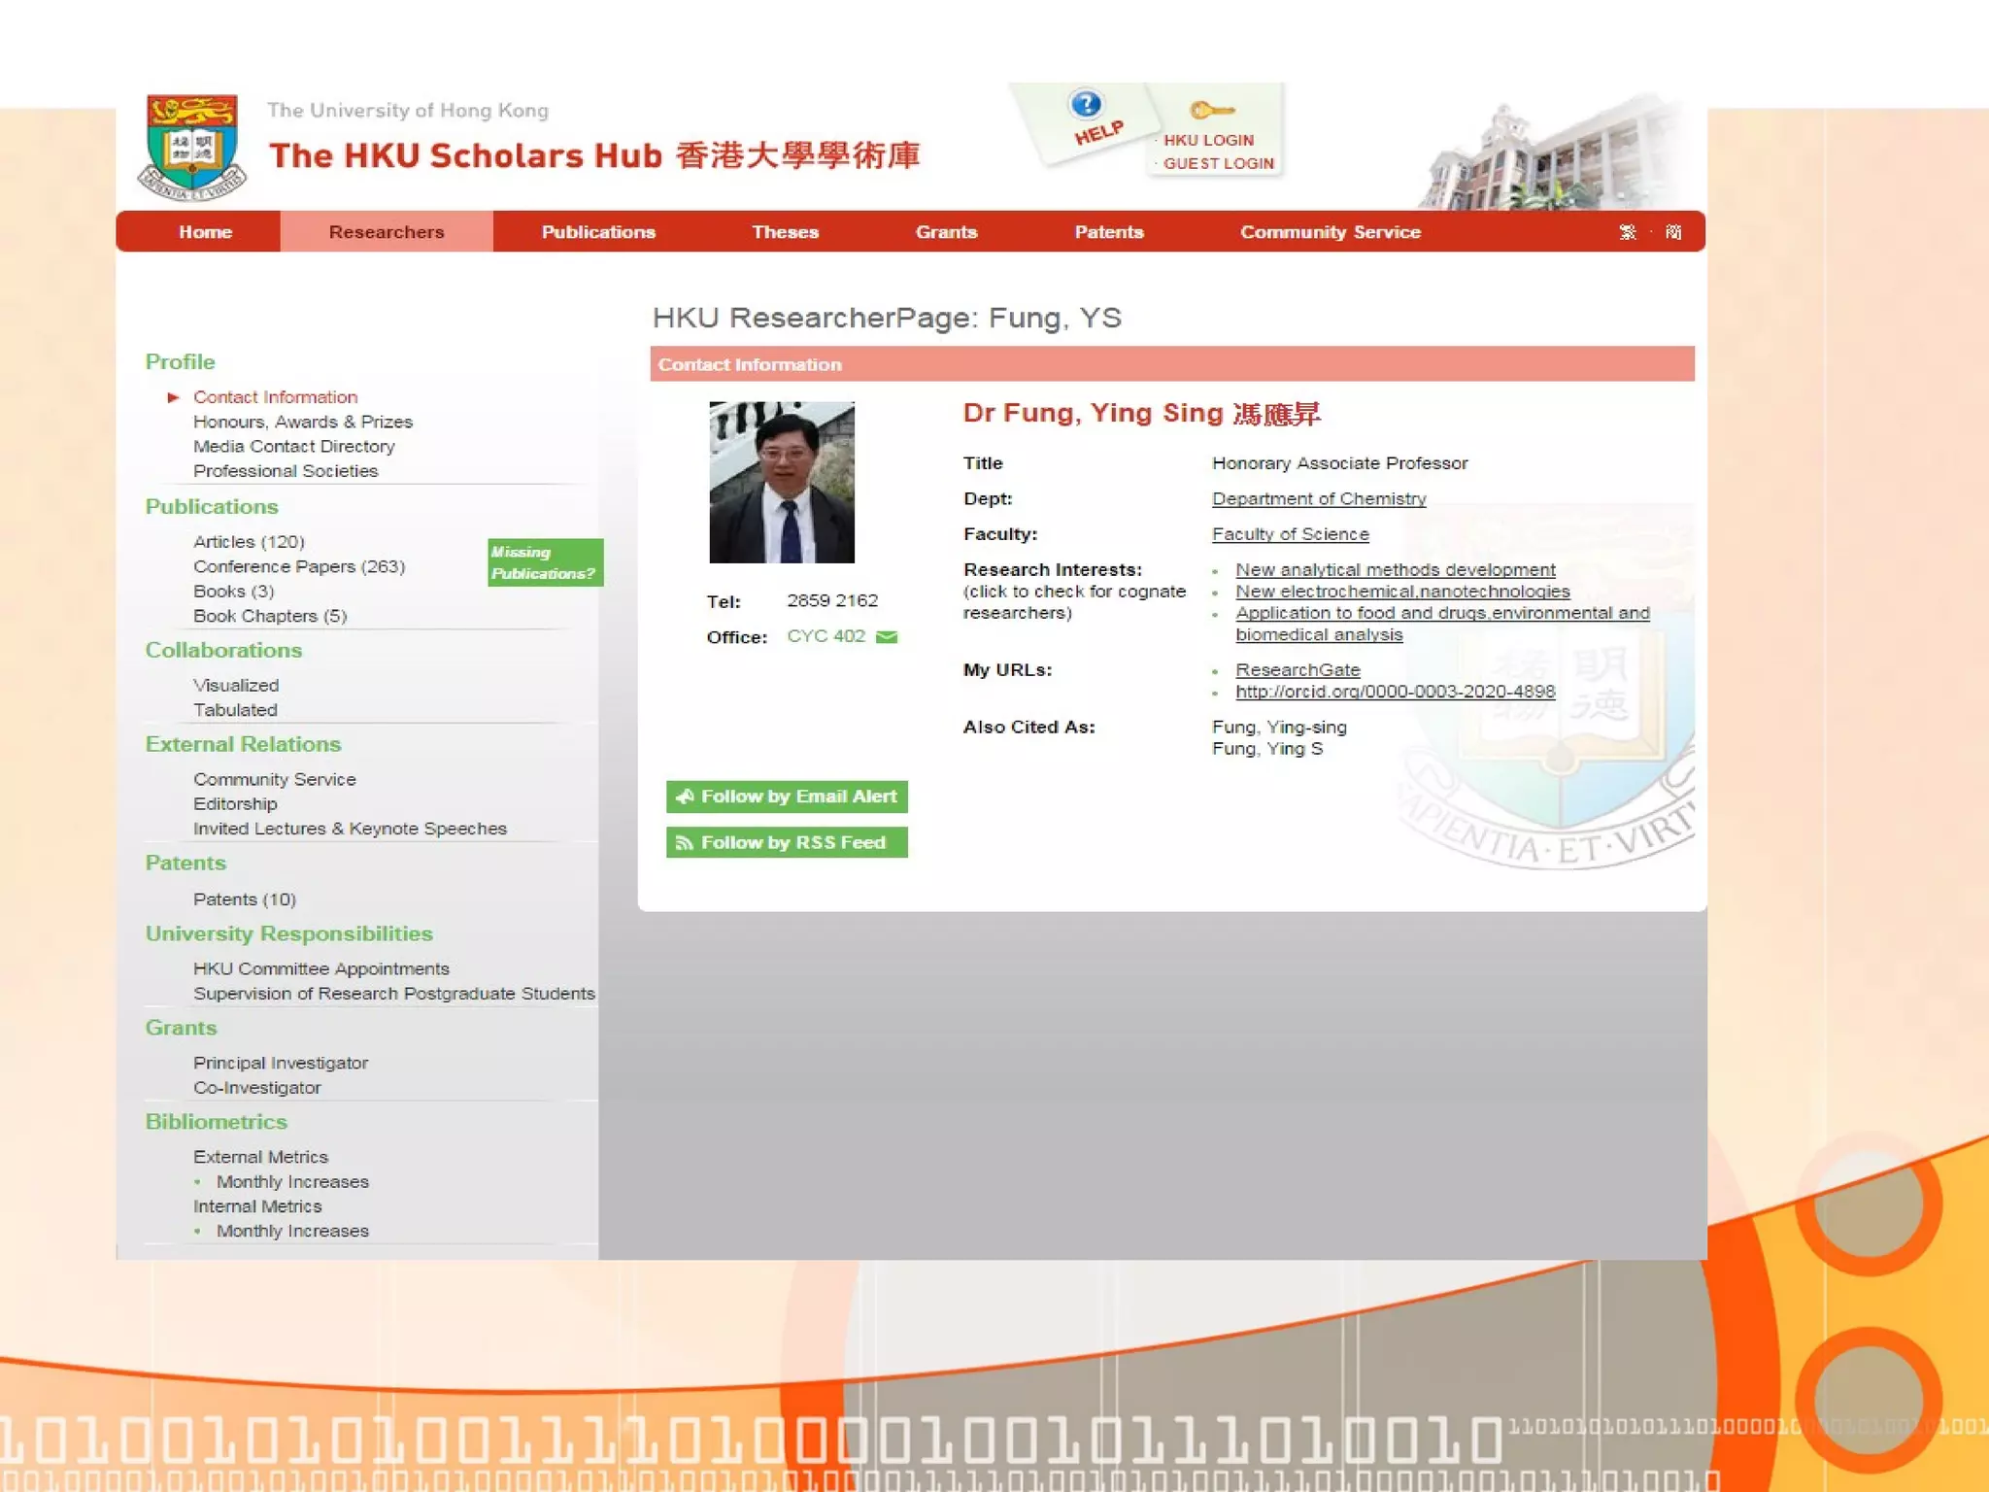
Task: Click the HKU Login key icon
Action: [x=1211, y=111]
